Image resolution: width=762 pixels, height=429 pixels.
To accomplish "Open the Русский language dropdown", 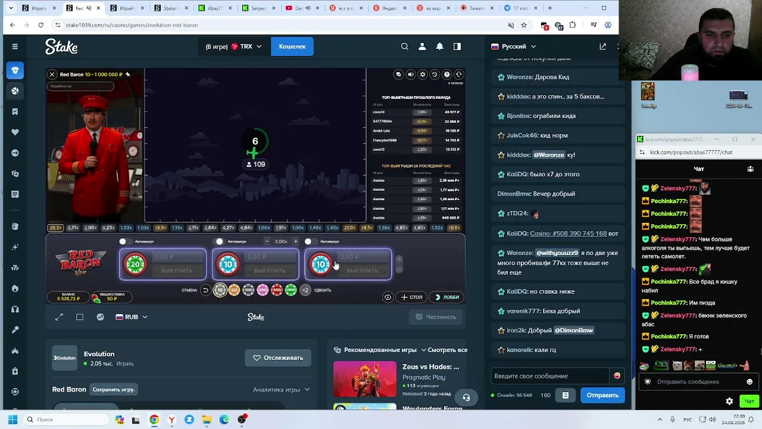I will 513,46.
